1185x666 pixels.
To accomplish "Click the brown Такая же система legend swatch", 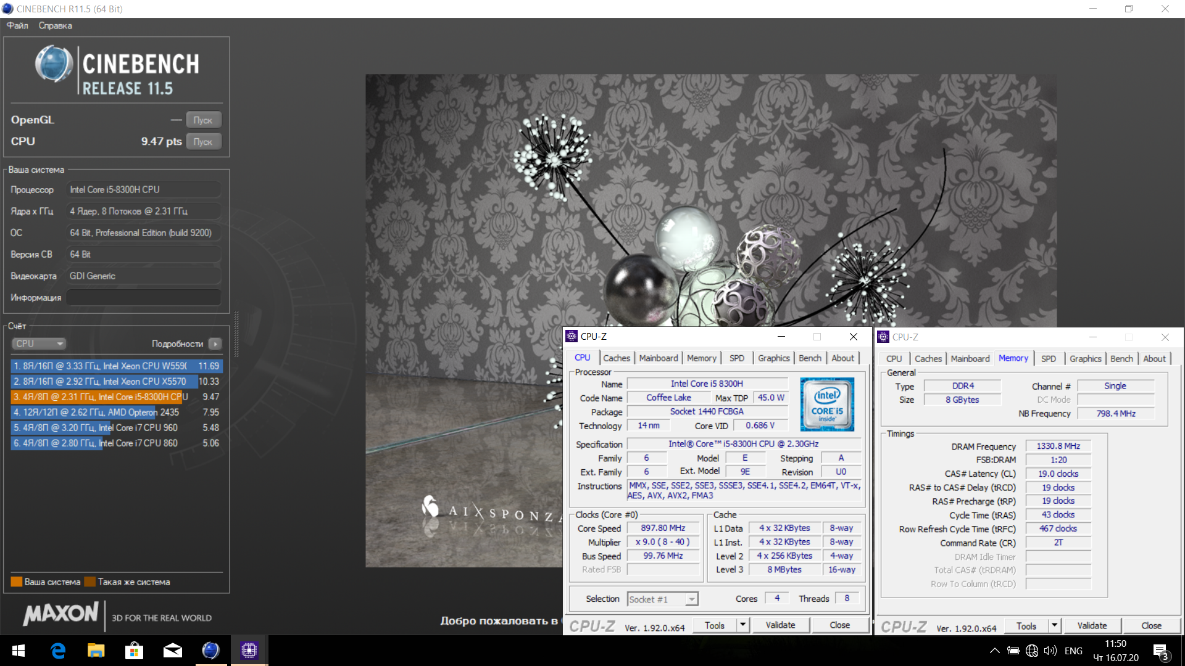I will click(90, 582).
